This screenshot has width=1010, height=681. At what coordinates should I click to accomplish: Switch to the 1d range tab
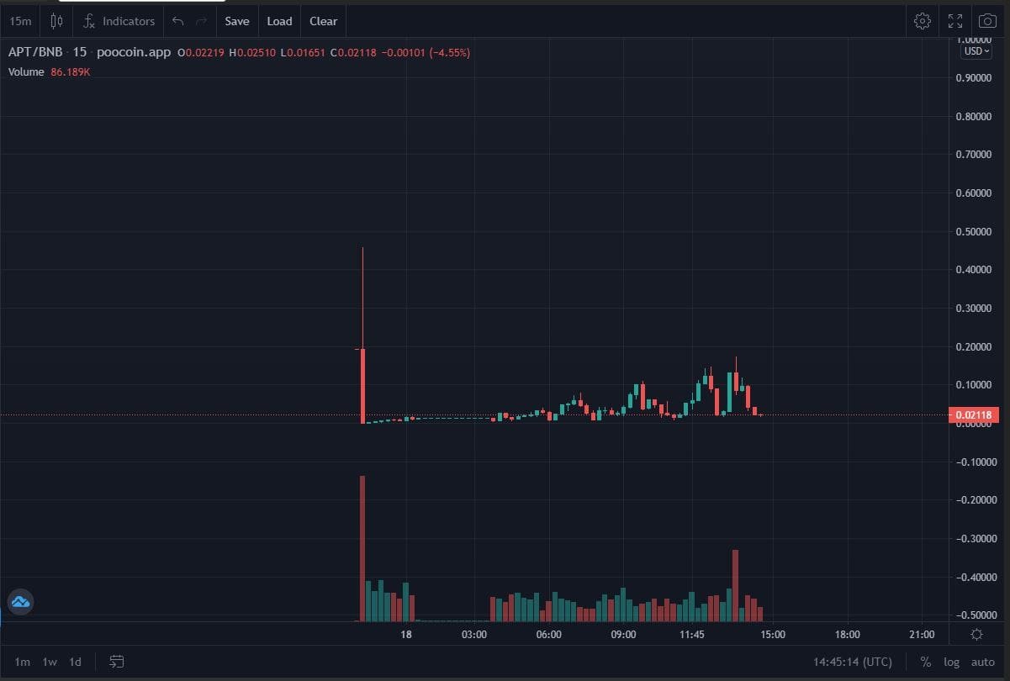click(x=74, y=662)
